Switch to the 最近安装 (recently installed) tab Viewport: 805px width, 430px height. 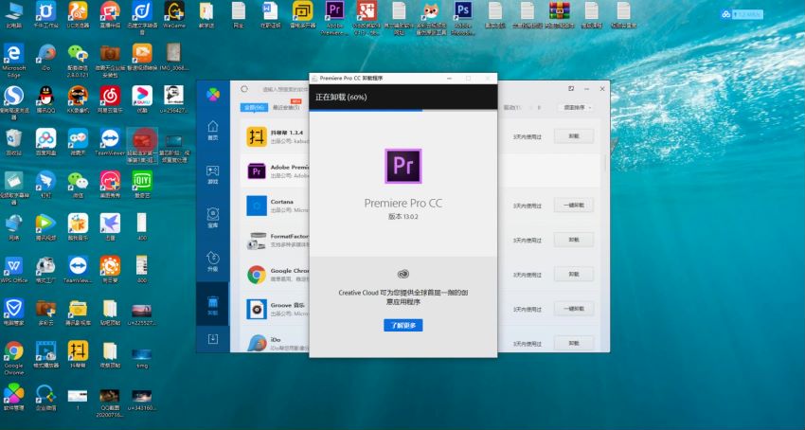point(286,107)
